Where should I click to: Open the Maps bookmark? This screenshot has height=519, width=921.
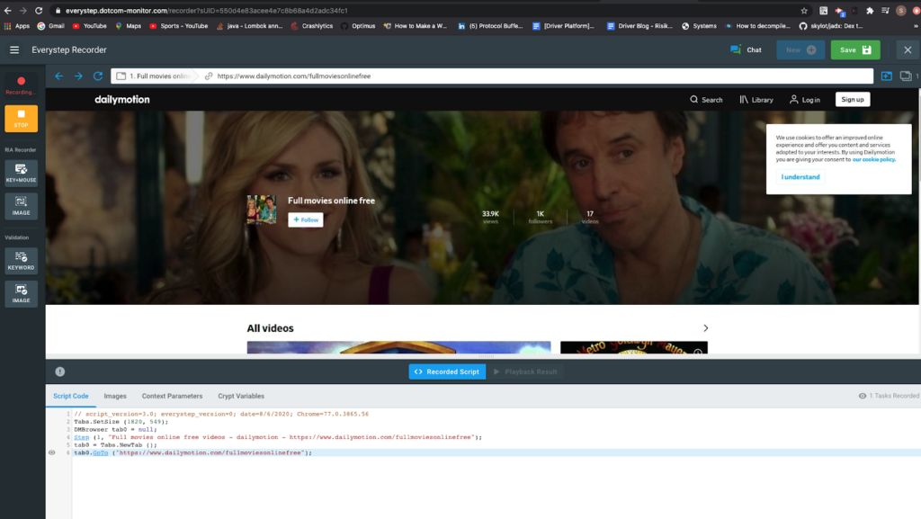[x=128, y=26]
